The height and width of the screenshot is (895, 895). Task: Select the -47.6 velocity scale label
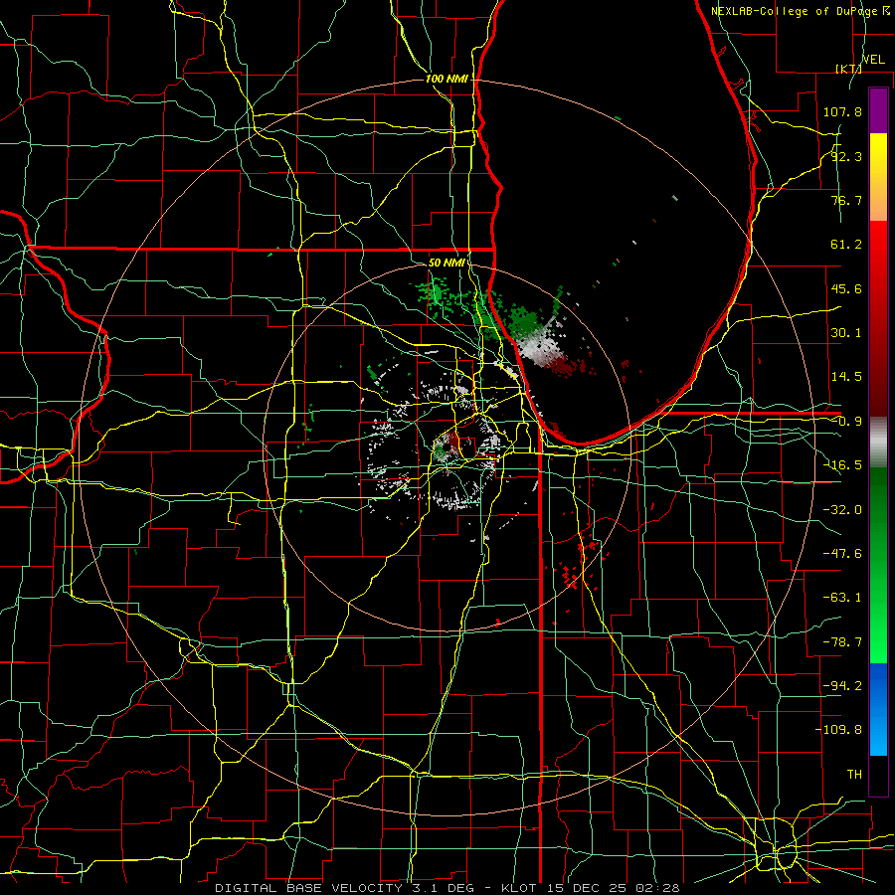click(x=842, y=554)
